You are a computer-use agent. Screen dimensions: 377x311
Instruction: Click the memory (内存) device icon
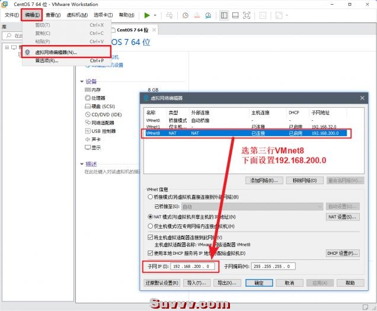pyautogui.click(x=87, y=90)
